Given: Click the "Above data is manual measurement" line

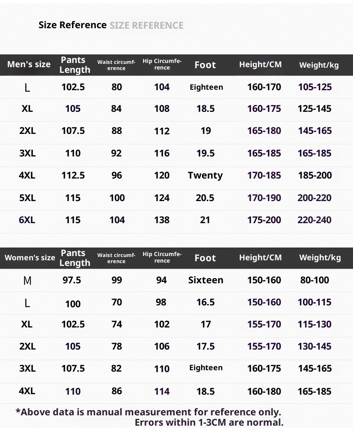Looking at the screenshot, I should 148,412.
